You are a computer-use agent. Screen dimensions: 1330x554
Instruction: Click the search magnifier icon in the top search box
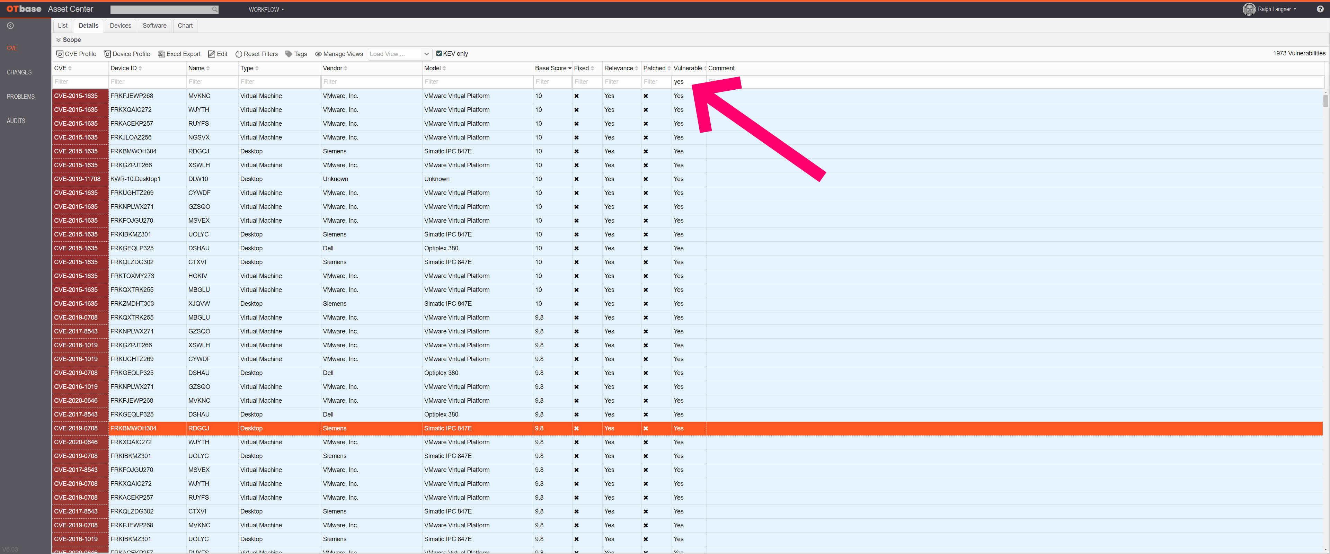[215, 10]
